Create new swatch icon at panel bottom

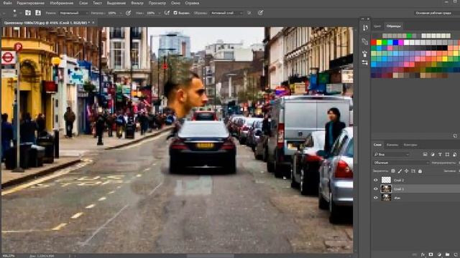coord(455,136)
